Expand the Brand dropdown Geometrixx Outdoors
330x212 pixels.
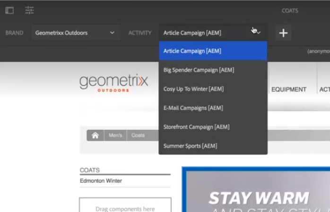[75, 33]
